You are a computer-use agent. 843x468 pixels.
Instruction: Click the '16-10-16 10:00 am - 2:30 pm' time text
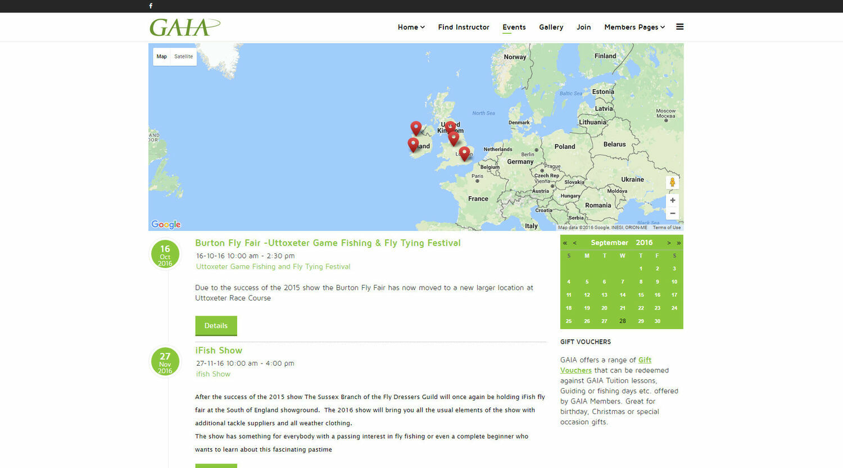click(x=245, y=256)
